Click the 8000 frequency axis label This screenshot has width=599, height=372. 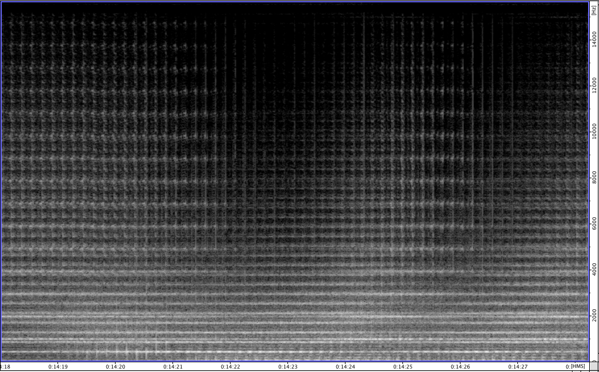pyautogui.click(x=594, y=178)
